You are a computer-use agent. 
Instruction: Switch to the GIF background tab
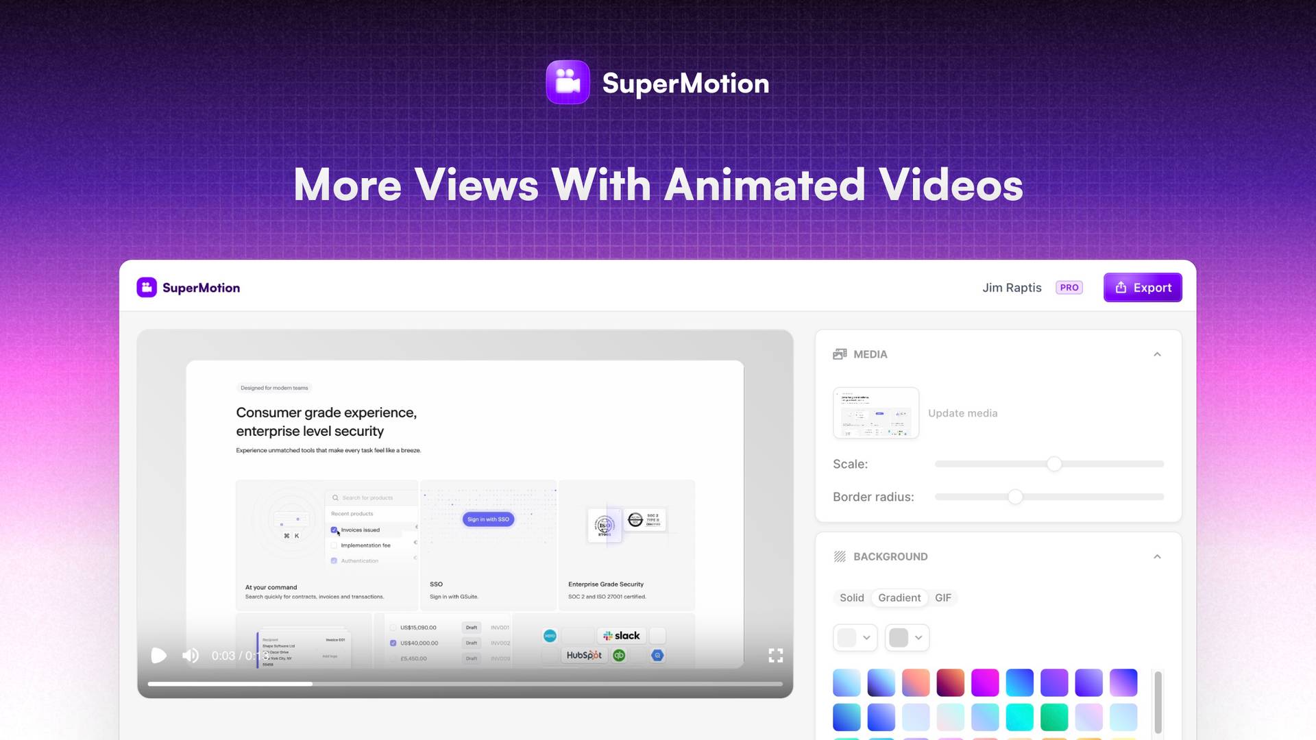click(x=943, y=597)
